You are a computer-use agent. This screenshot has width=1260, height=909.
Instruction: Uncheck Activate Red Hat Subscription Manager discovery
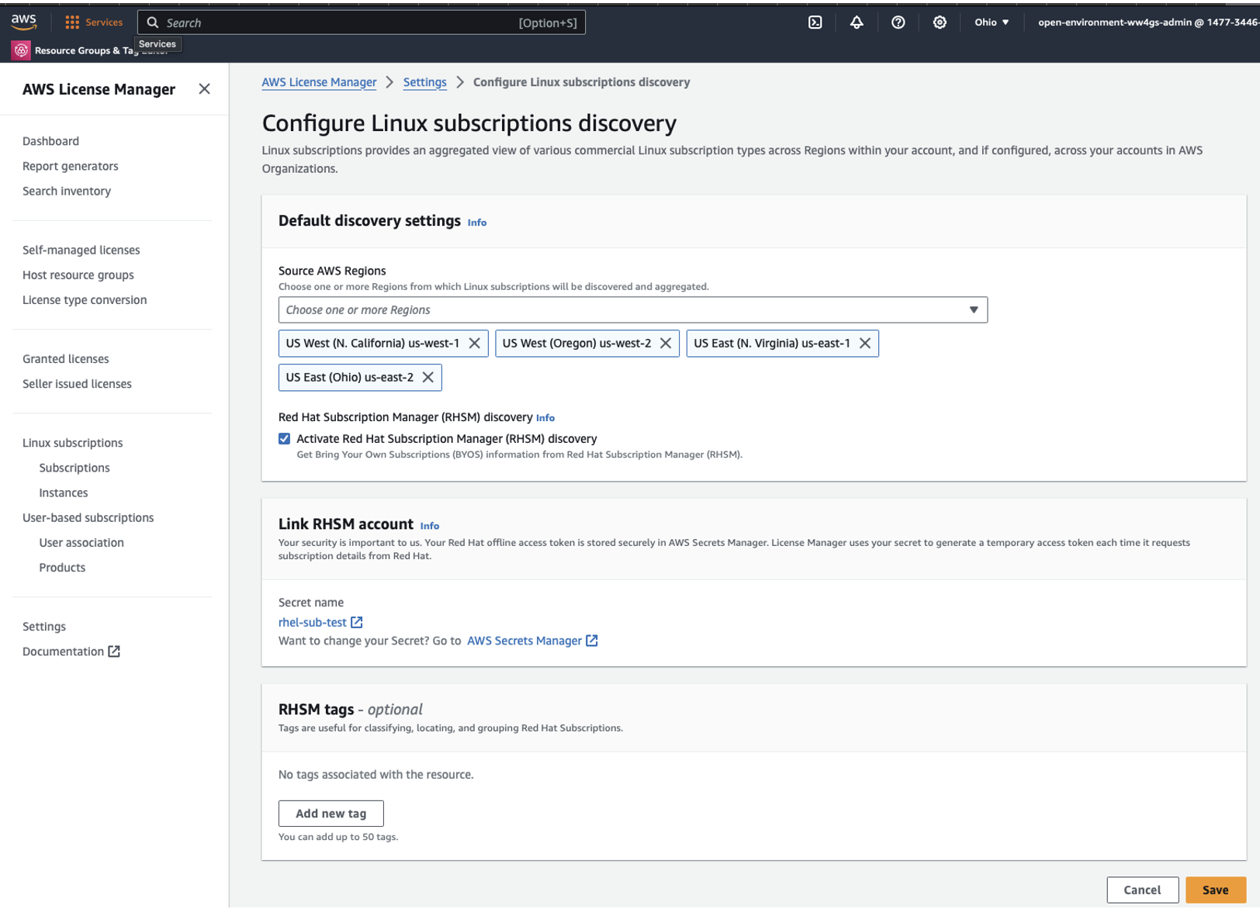tap(285, 438)
